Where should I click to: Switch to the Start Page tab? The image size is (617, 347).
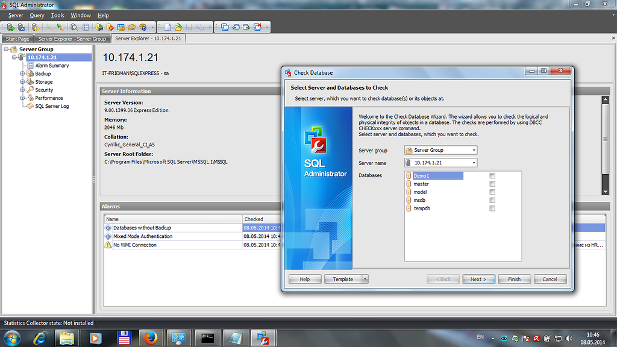tap(17, 39)
